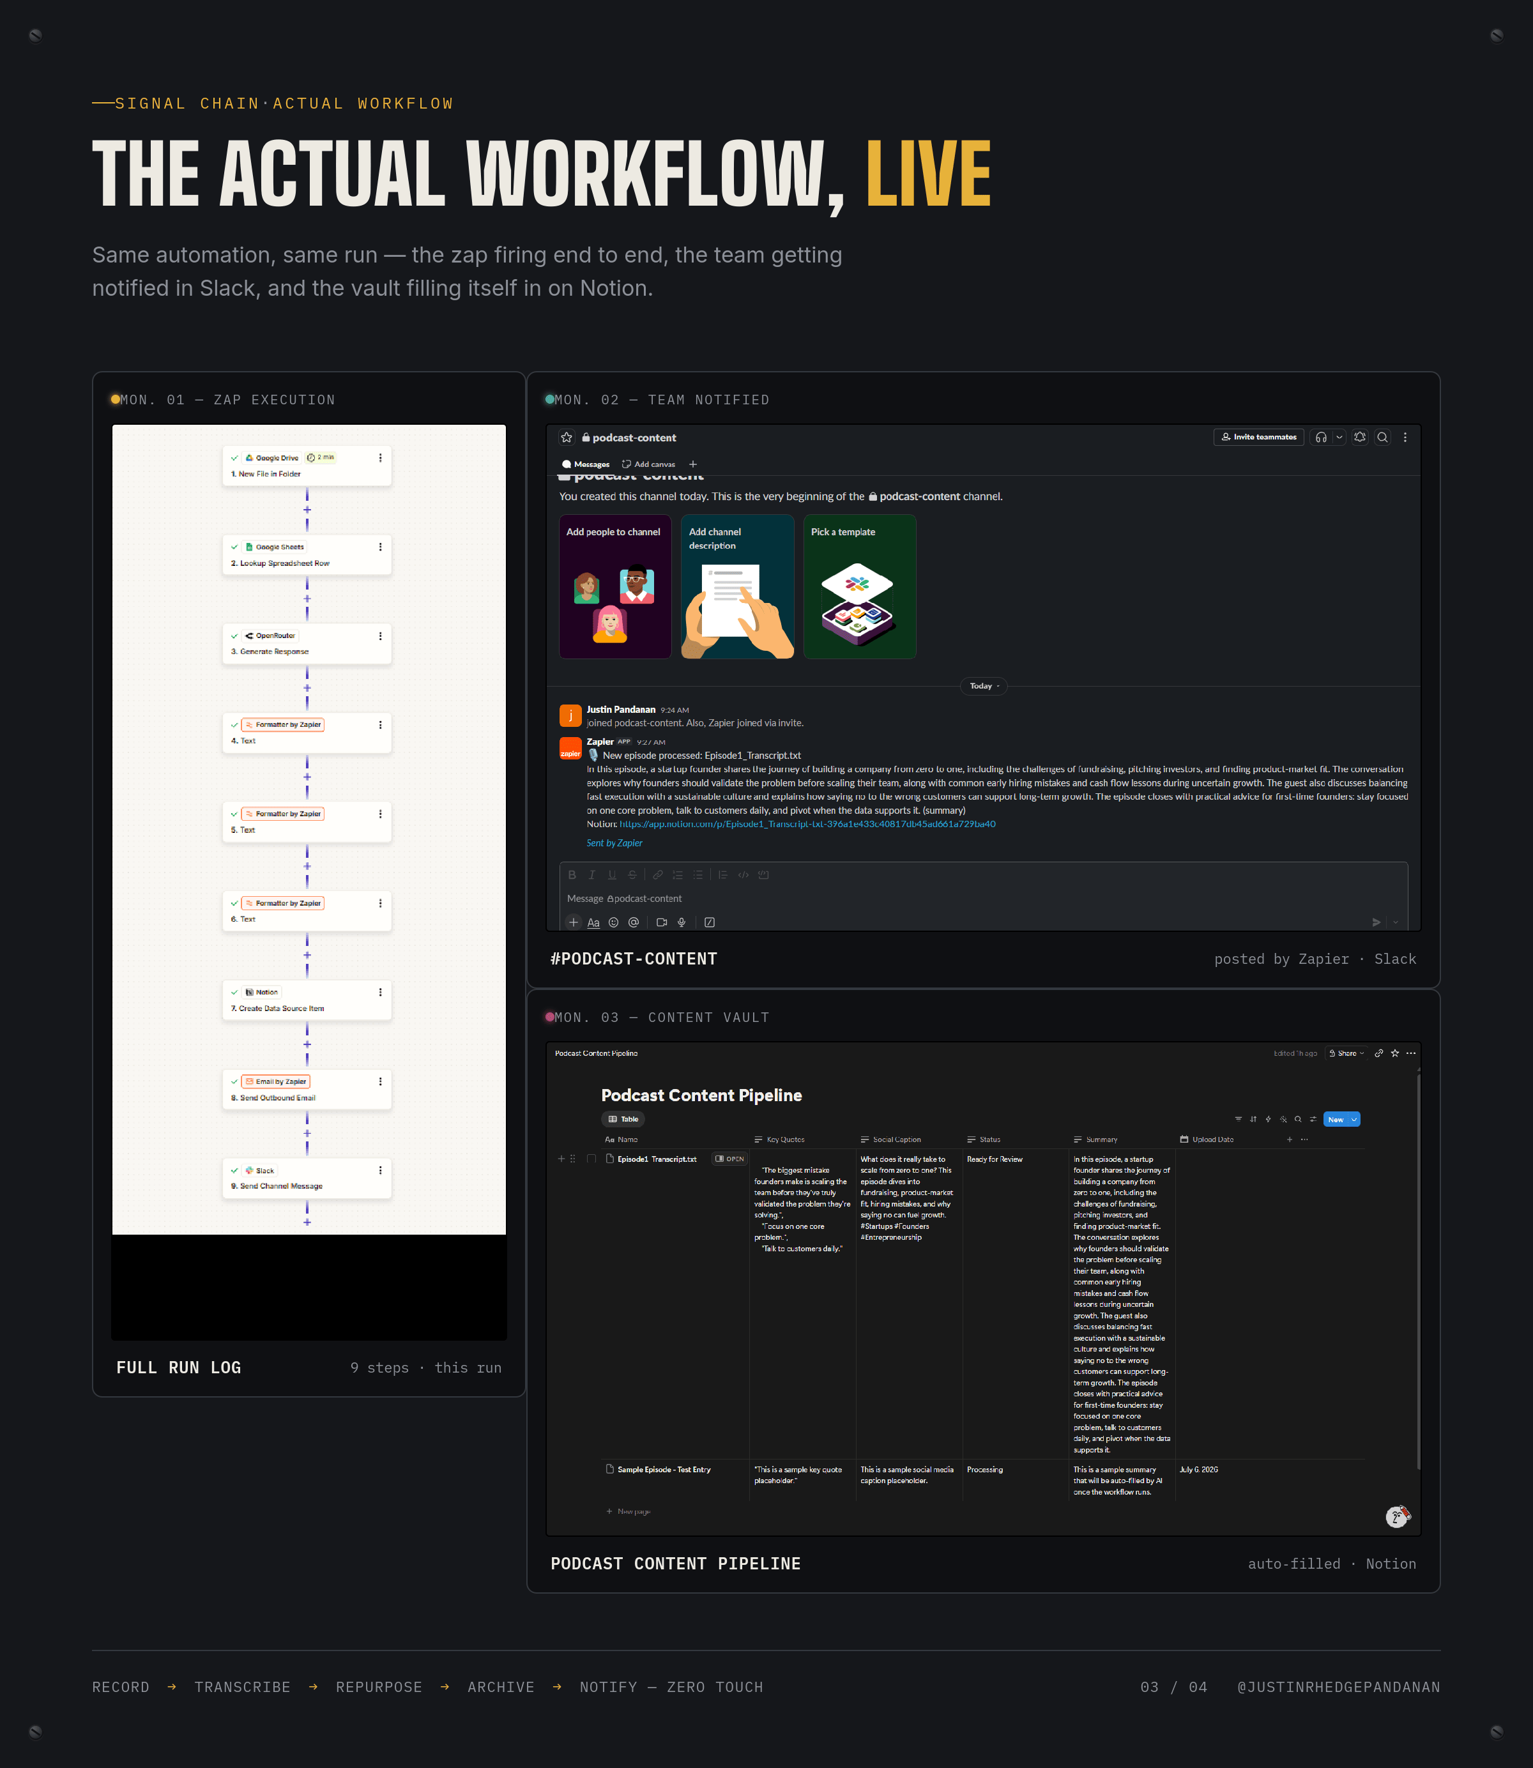Open the Notion link in Zapier's message
The width and height of the screenshot is (1533, 1768).
(807, 824)
